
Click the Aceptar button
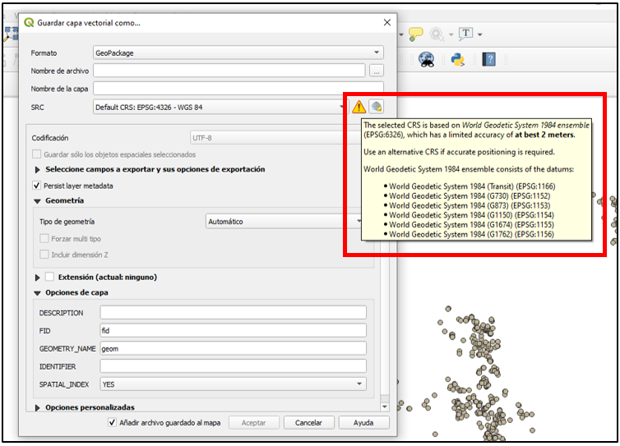pos(254,423)
